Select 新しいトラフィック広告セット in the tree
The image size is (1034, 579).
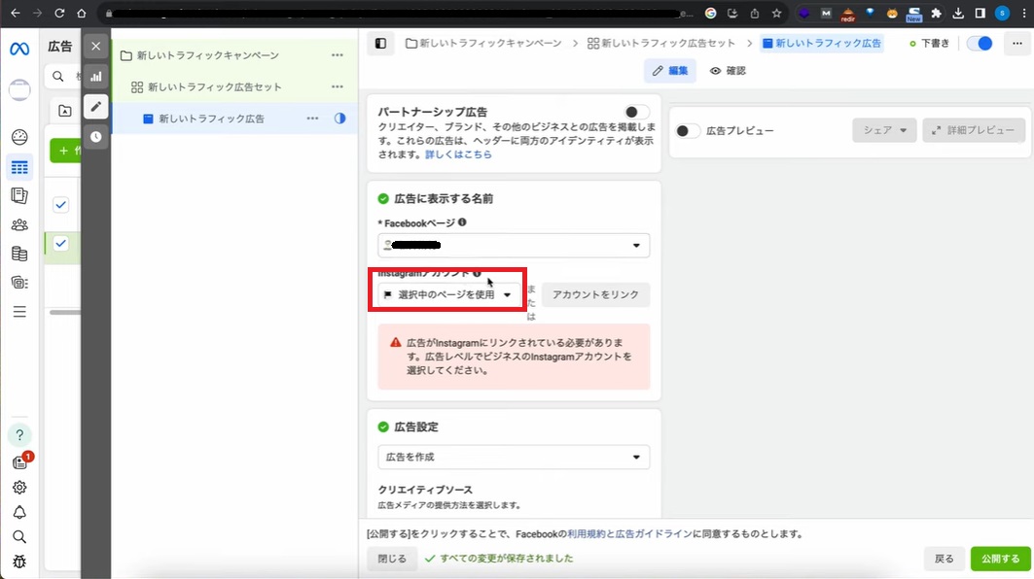pyautogui.click(x=214, y=87)
